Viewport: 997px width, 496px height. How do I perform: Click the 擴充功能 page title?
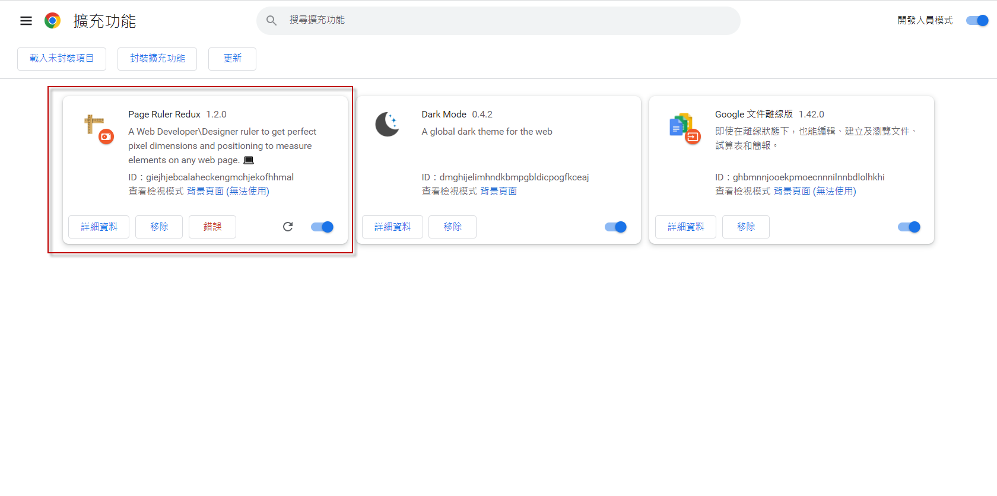(x=105, y=21)
